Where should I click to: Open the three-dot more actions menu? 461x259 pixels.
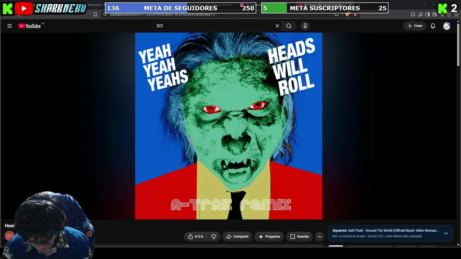tap(319, 236)
